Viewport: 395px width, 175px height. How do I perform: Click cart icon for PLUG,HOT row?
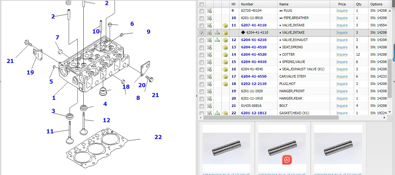coord(209,84)
